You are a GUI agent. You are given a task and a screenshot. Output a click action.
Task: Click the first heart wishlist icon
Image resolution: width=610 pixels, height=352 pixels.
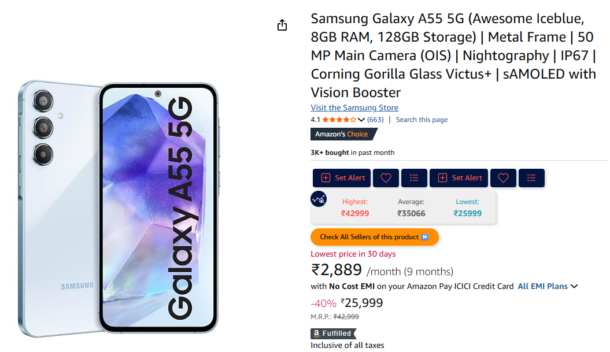click(386, 178)
